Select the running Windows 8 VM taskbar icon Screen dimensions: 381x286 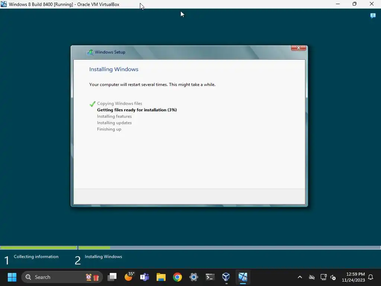pos(243,277)
